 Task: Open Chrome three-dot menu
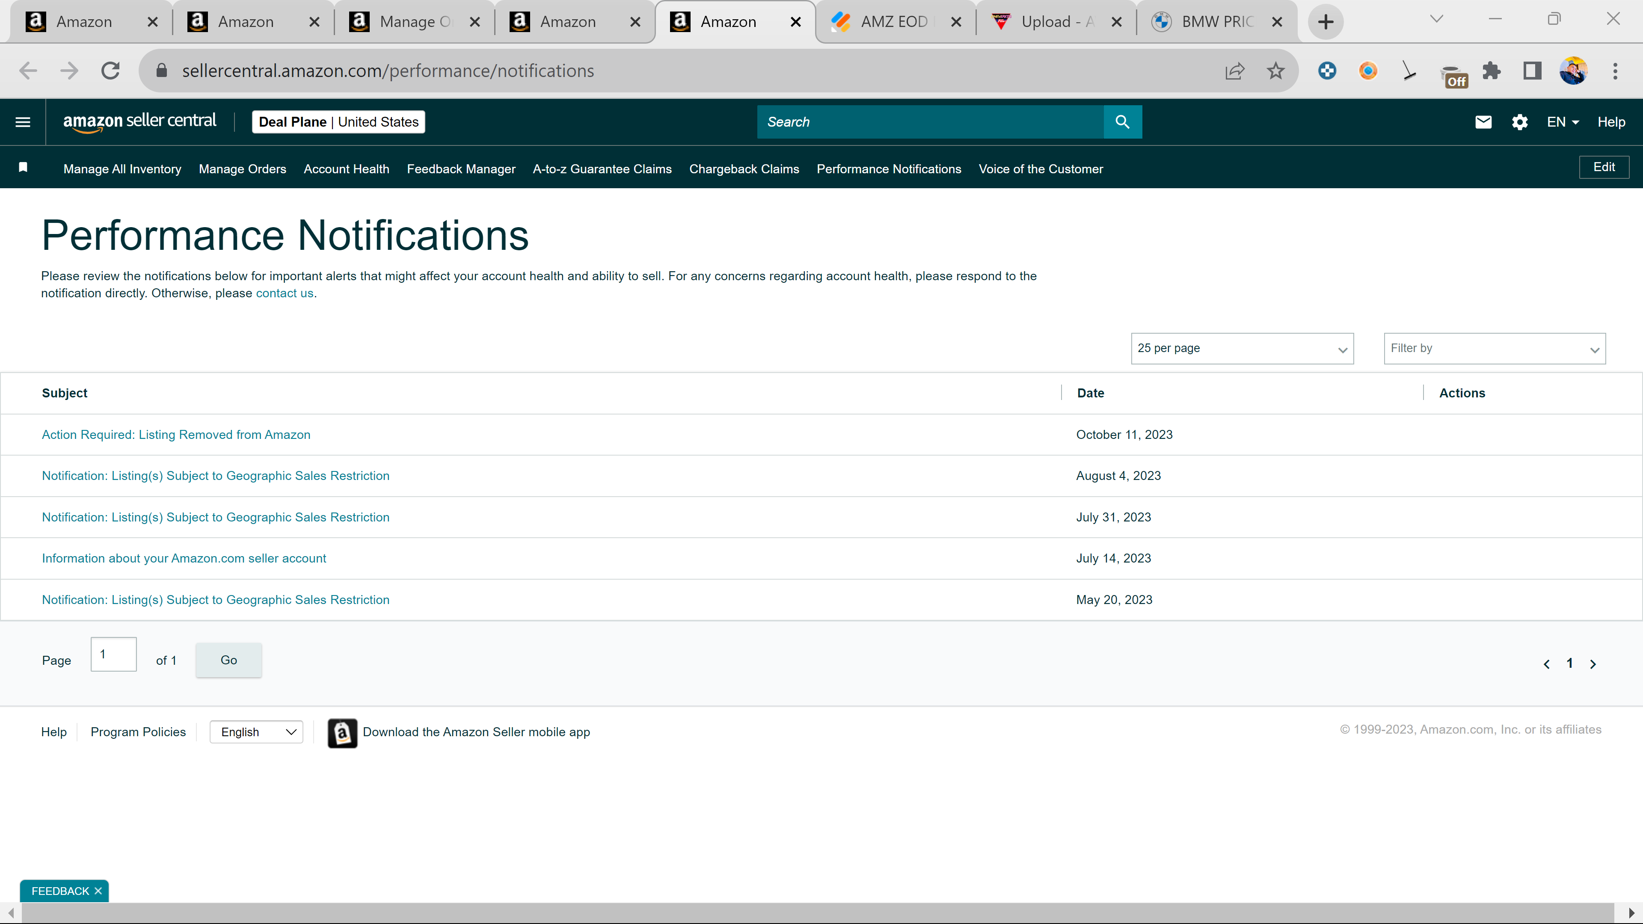coord(1615,71)
